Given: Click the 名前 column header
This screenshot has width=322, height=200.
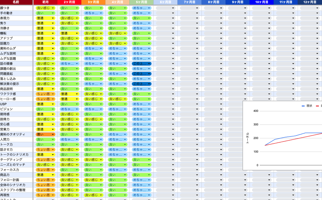Looking at the screenshot, I should [x=16, y=2].
